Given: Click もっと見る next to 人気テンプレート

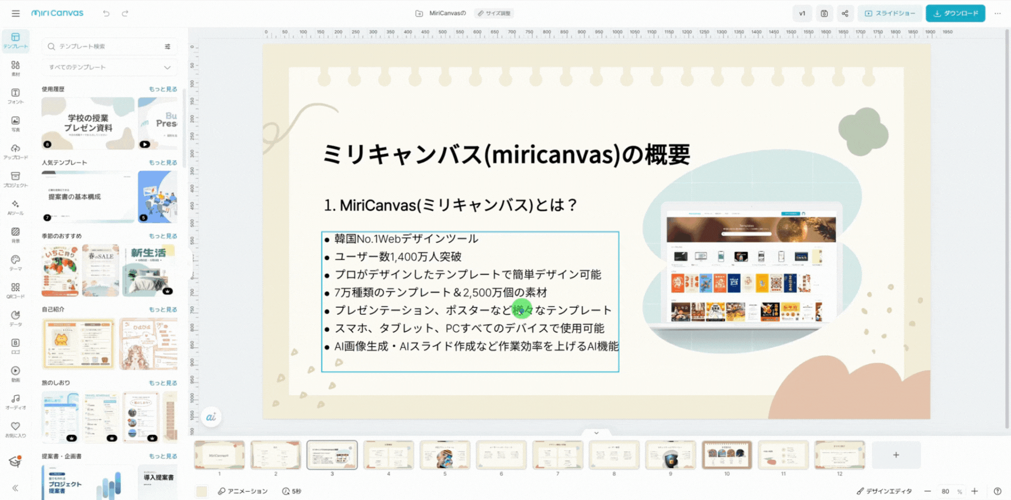Looking at the screenshot, I should pyautogui.click(x=163, y=163).
